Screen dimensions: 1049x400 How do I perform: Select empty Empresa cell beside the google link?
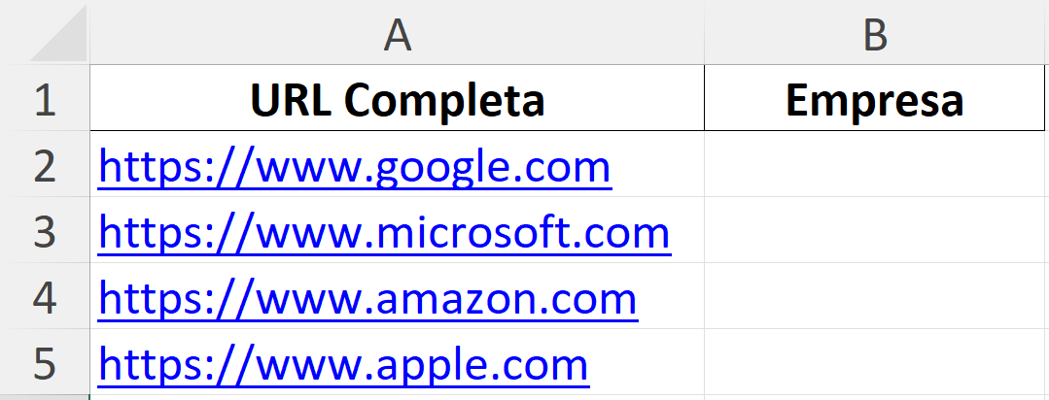point(875,165)
